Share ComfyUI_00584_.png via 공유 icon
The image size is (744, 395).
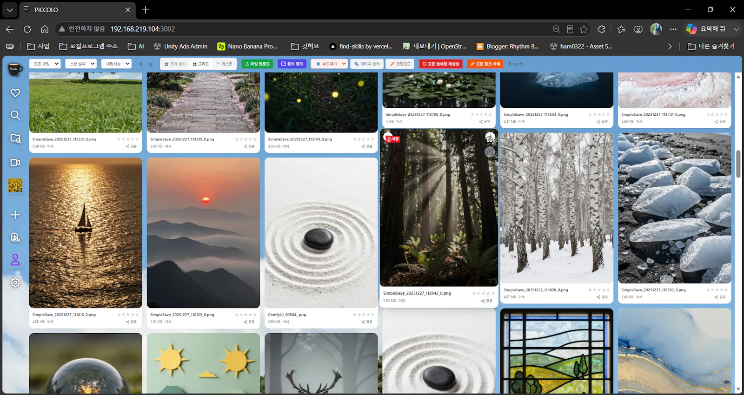(367, 322)
